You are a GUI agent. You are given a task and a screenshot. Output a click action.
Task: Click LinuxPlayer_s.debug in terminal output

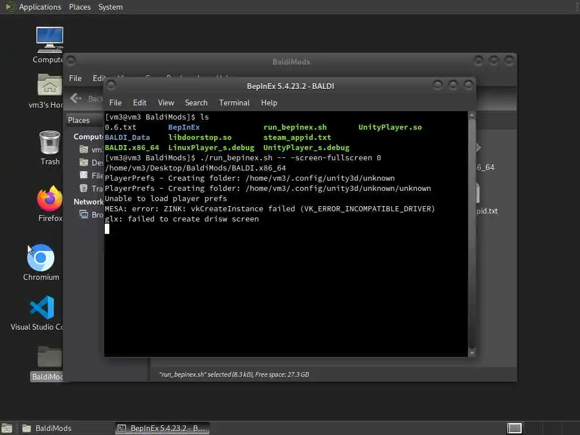(211, 148)
